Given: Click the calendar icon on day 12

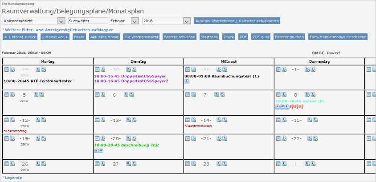Looking at the screenshot, I should (x=7, y=120).
